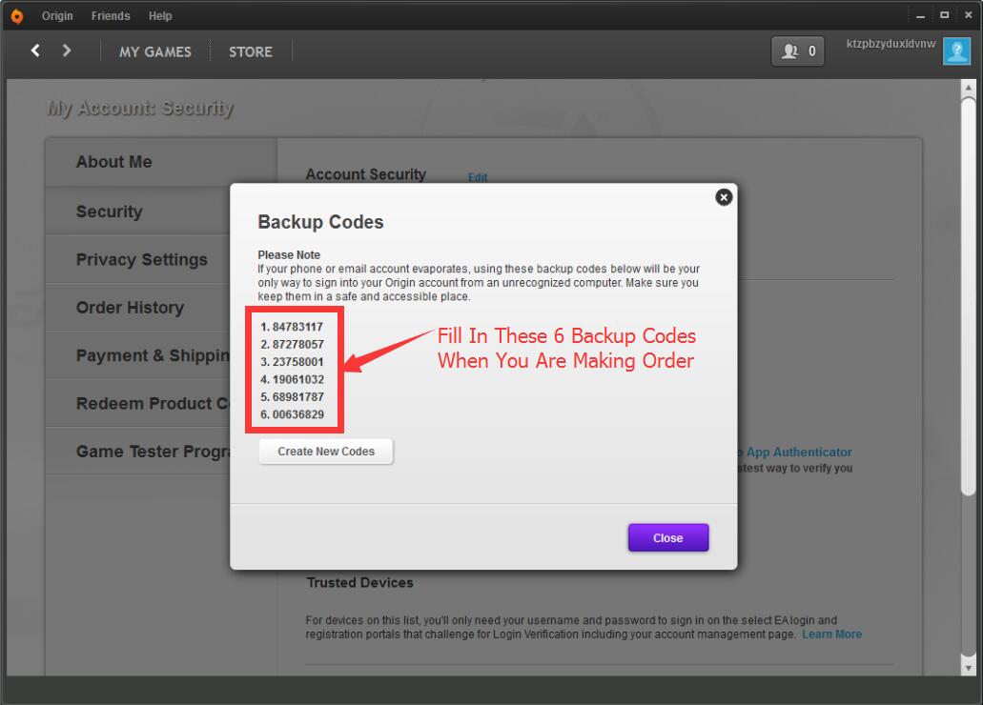
Task: Go back with the left arrow
Action: 35,51
